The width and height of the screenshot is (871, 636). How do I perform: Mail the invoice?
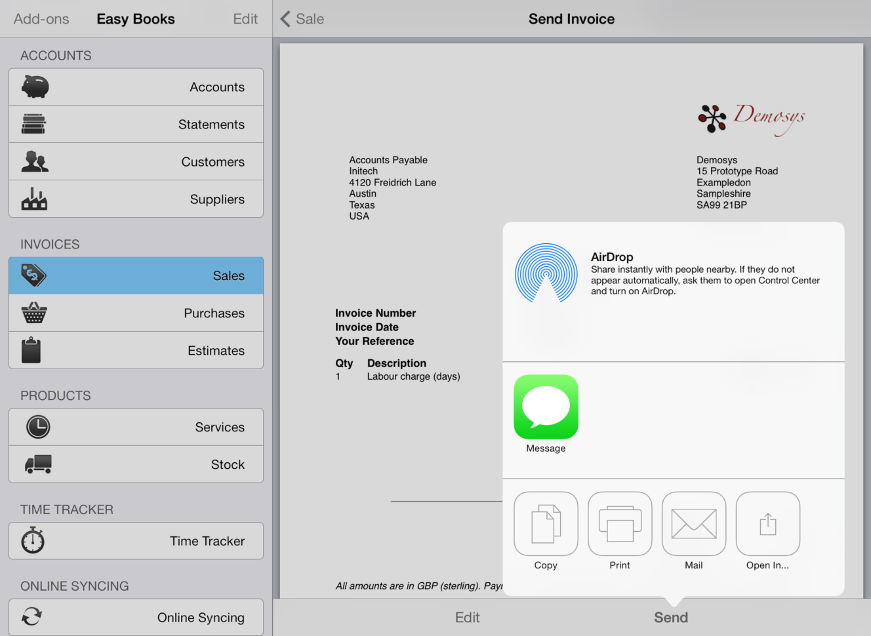coord(694,523)
